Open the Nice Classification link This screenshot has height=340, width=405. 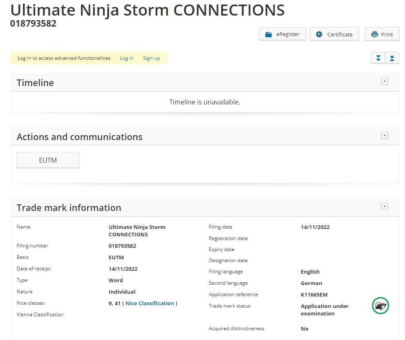[150, 303]
